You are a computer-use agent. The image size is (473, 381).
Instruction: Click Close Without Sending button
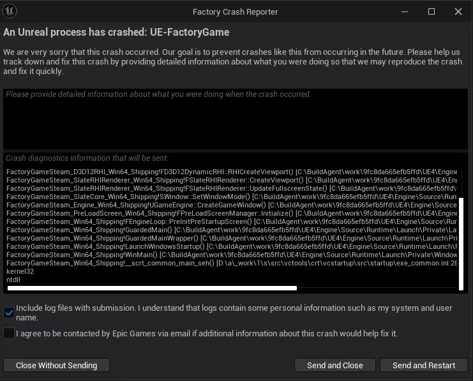click(56, 366)
